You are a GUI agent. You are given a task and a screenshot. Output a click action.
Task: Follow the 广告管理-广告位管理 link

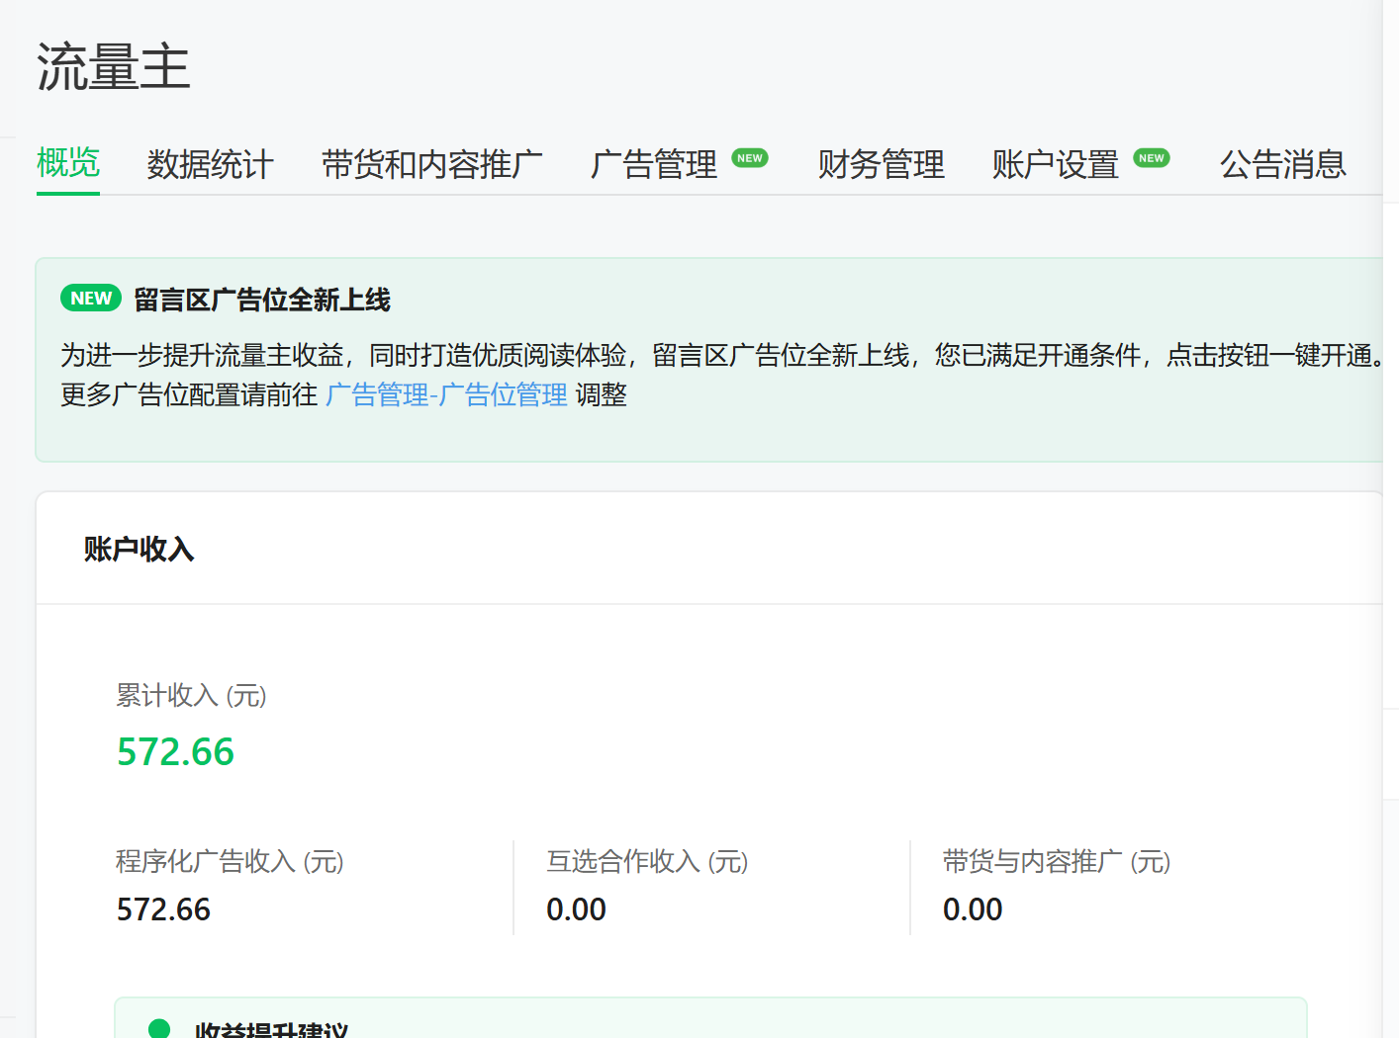pos(446,395)
